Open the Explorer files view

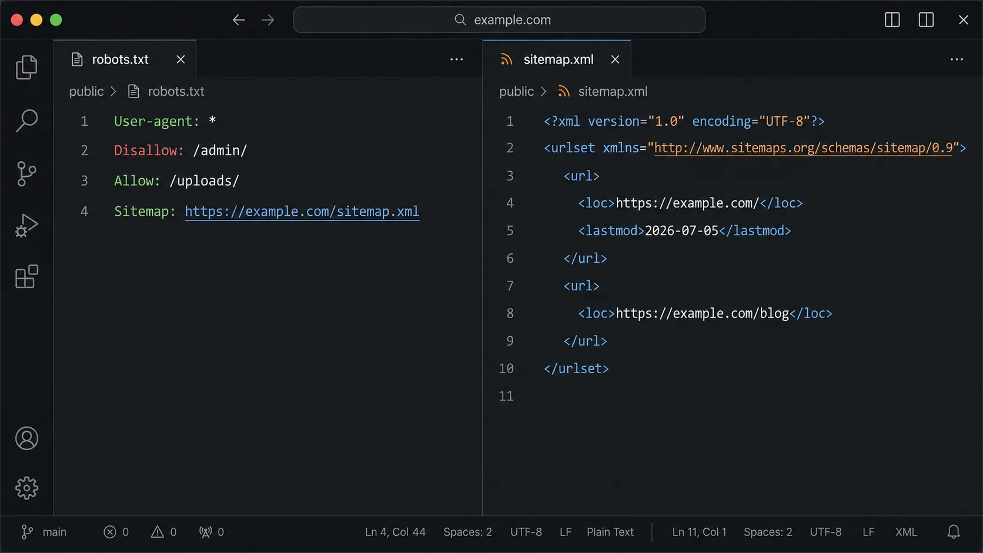[26, 67]
